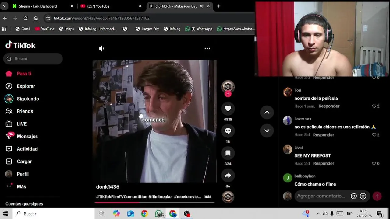Like the video with the heart icon
Screen dimensions: 390x219
228,108
